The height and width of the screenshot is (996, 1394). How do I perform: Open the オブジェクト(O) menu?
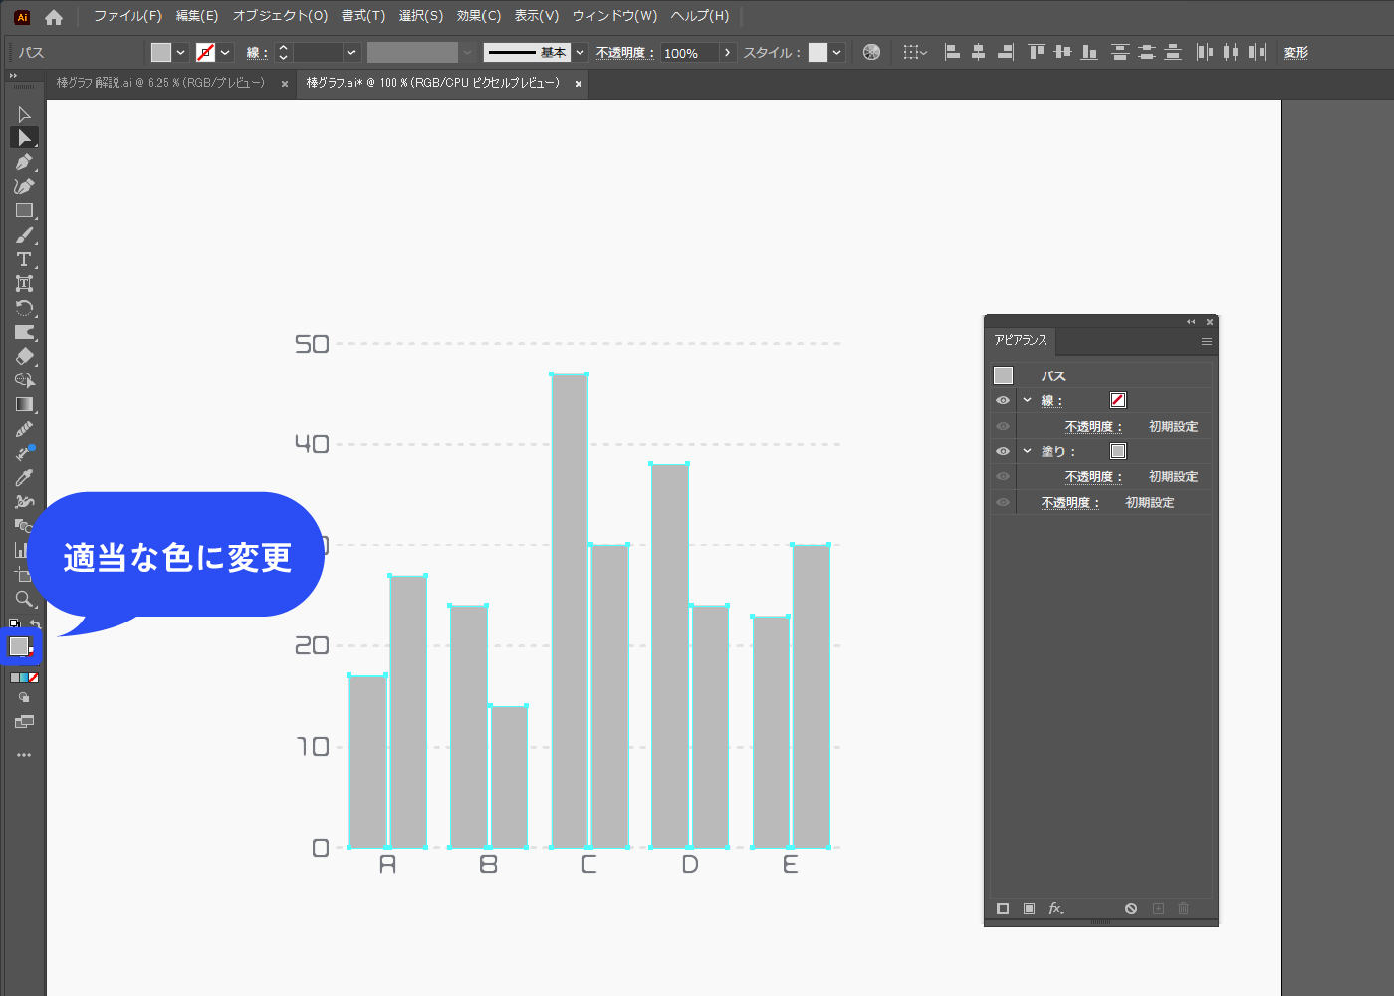click(x=280, y=16)
